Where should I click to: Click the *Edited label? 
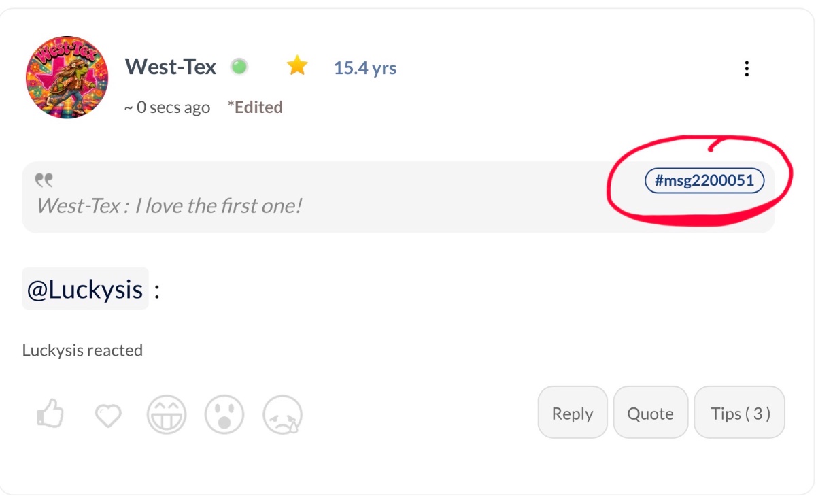pos(255,107)
